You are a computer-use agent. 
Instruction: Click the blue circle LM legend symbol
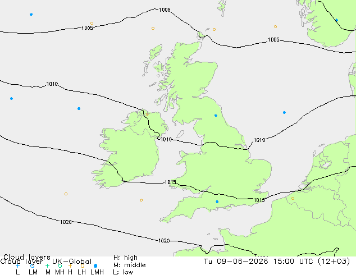click(x=32, y=265)
